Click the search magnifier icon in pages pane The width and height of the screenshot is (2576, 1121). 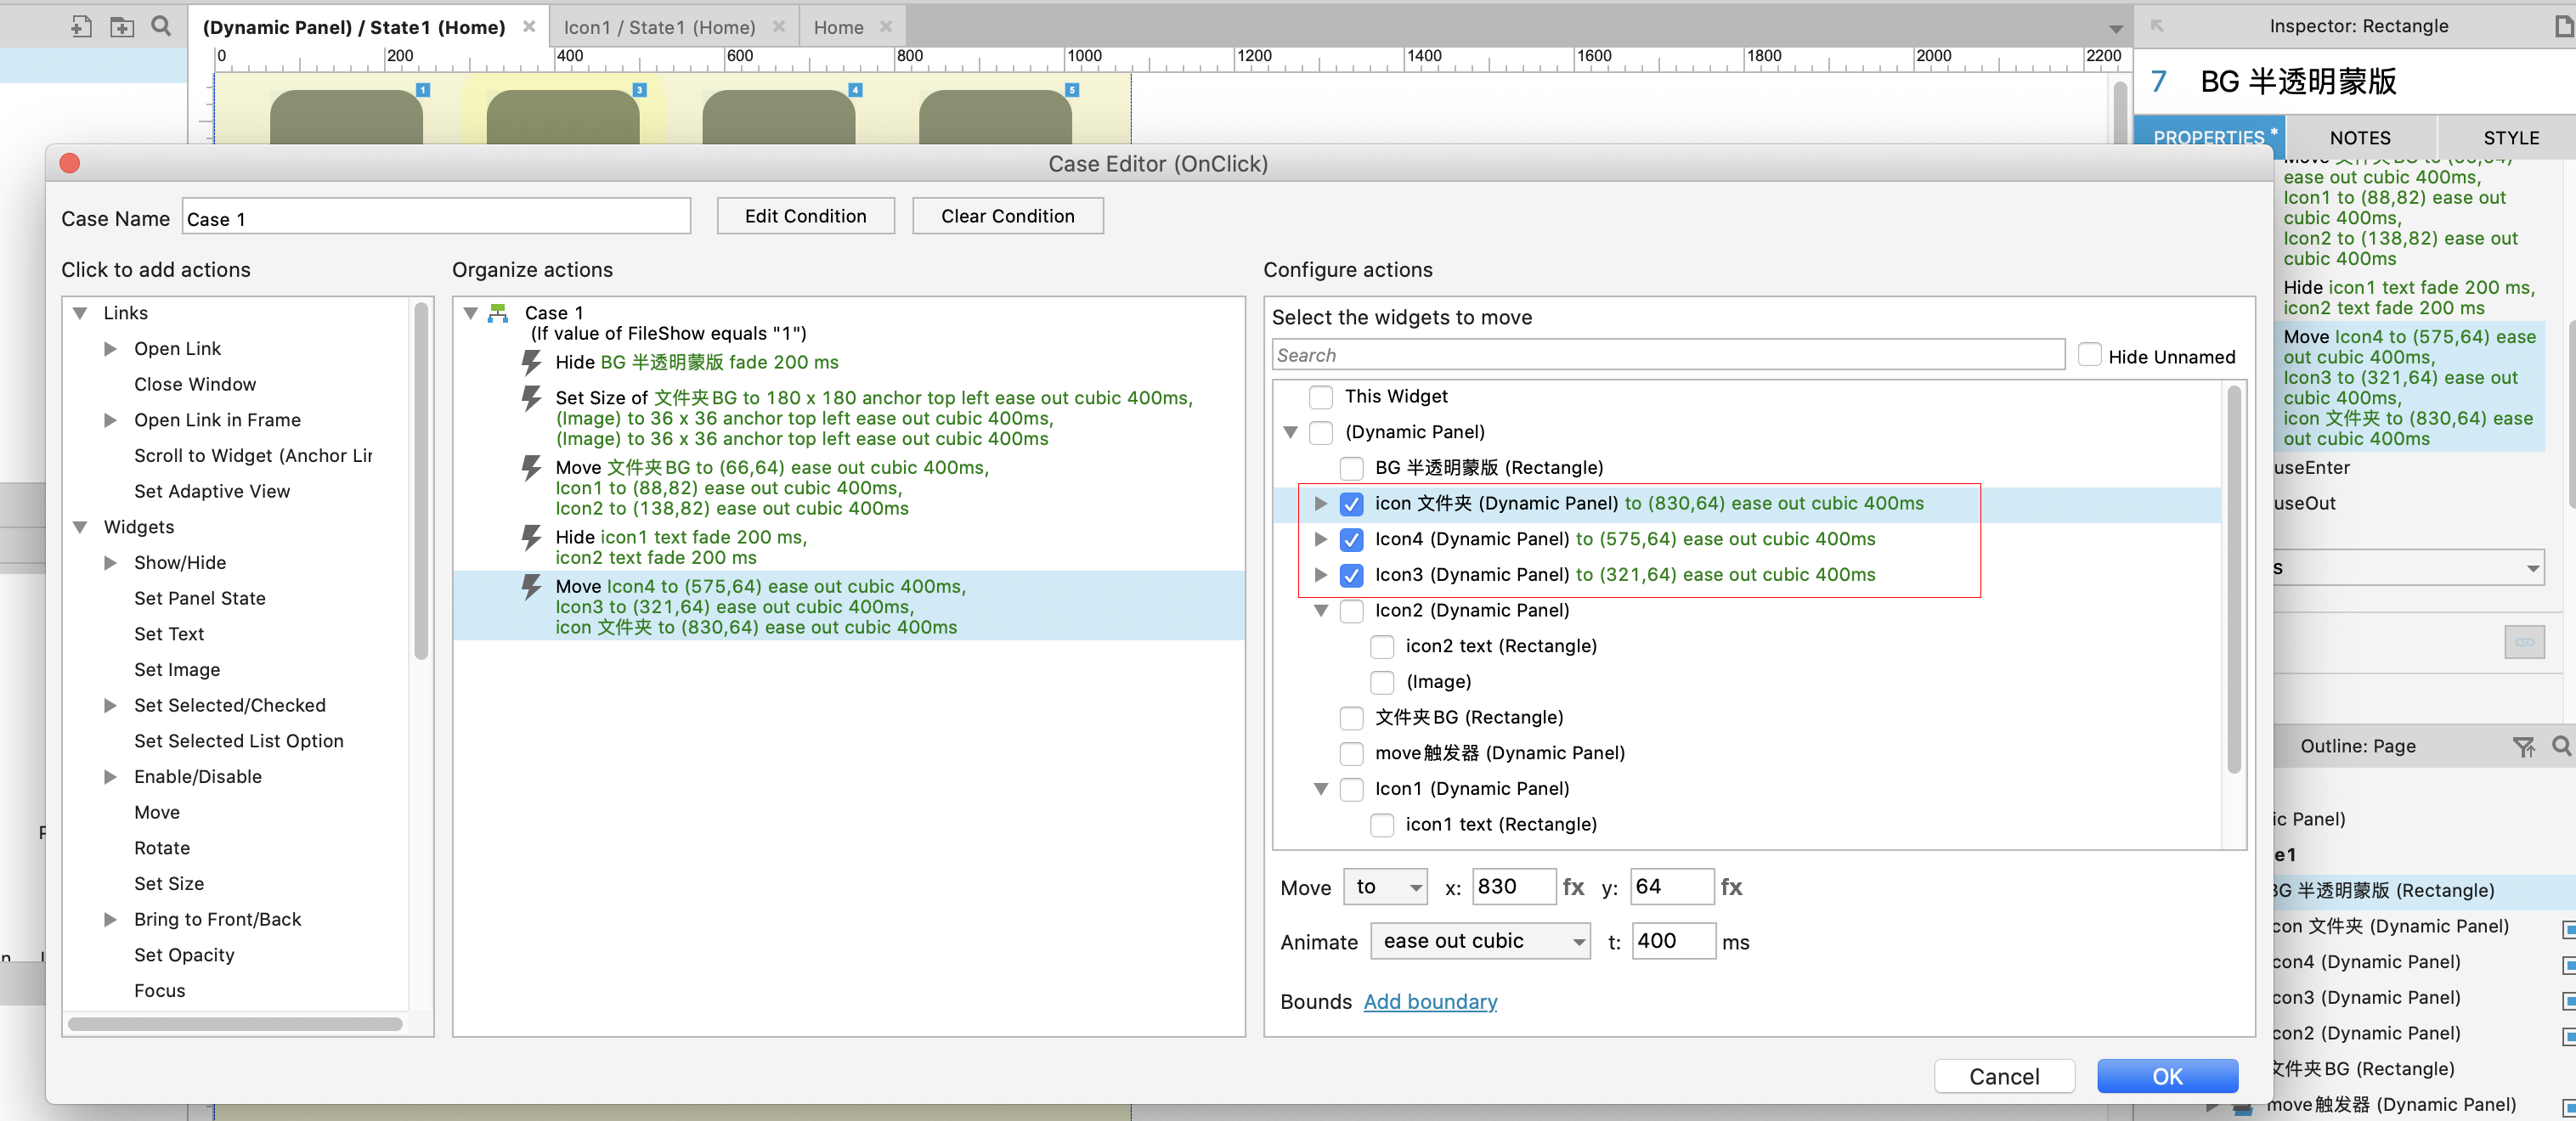coord(161,26)
